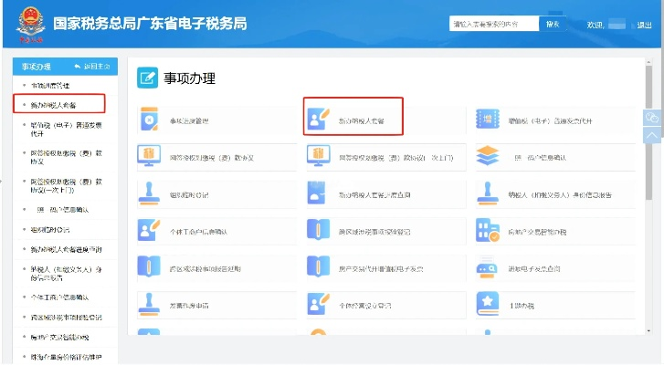
Task: Click the 事项办理 edit icon heading
Action: pos(147,78)
